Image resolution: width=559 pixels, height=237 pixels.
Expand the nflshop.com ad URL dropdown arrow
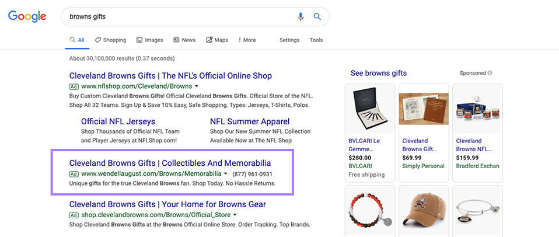pyautogui.click(x=197, y=86)
